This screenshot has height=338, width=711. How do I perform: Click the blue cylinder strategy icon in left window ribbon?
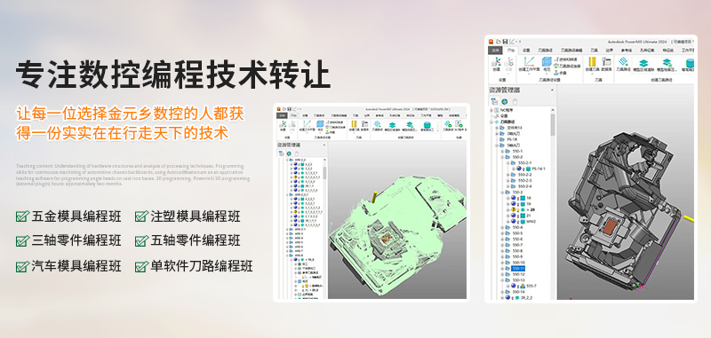pos(427,125)
